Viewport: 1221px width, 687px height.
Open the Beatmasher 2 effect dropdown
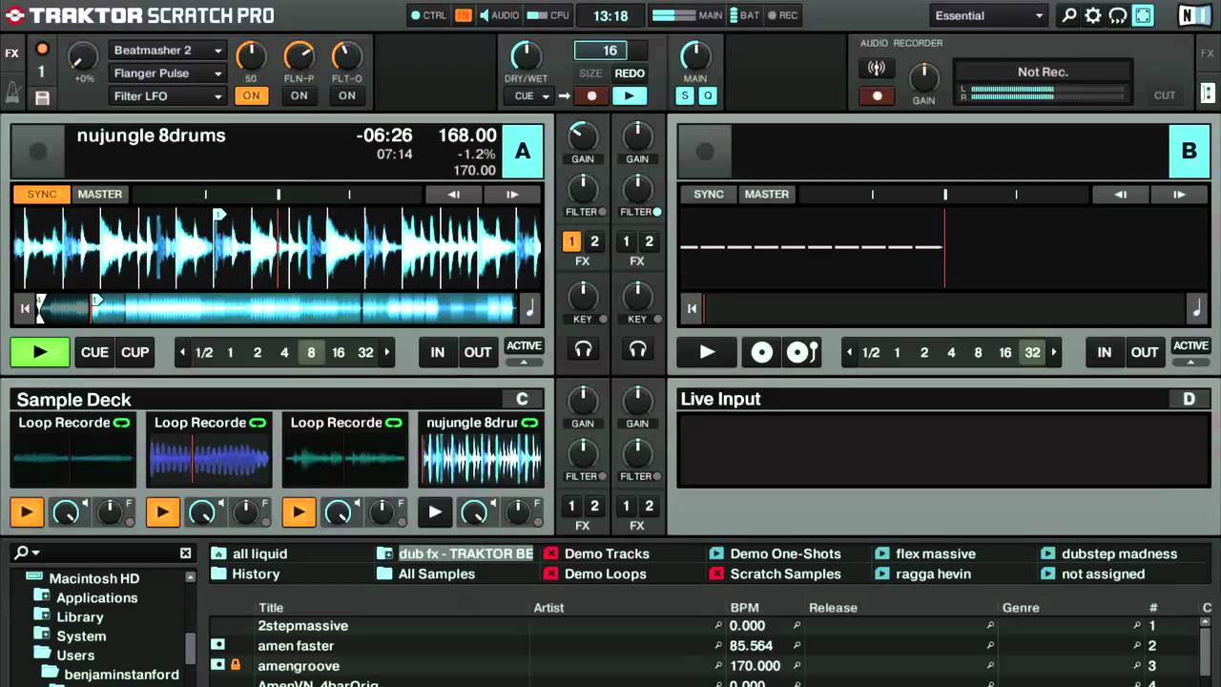tap(167, 51)
